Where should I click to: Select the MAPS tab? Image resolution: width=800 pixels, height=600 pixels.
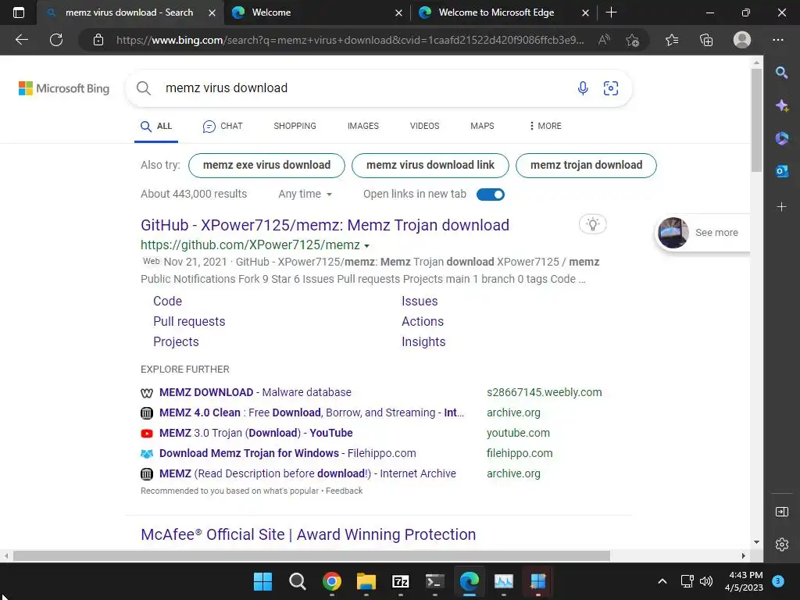pos(482,126)
